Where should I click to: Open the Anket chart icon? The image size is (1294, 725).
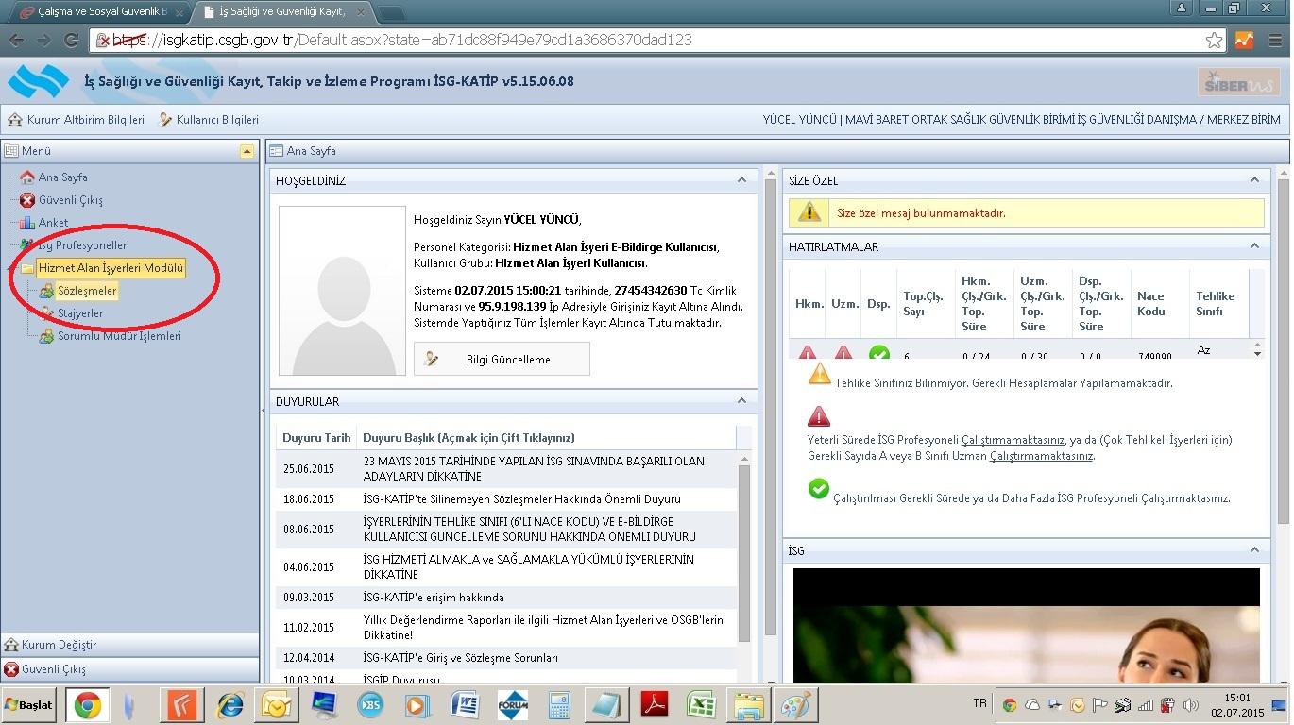pos(27,223)
